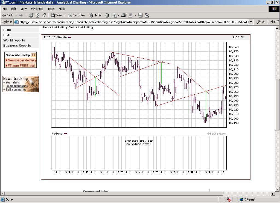Click the Internet zone status icon
280x203 pixels.
point(241,199)
